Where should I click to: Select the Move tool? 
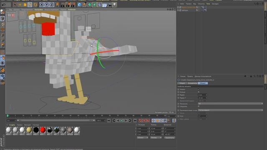click(x=20, y=5)
